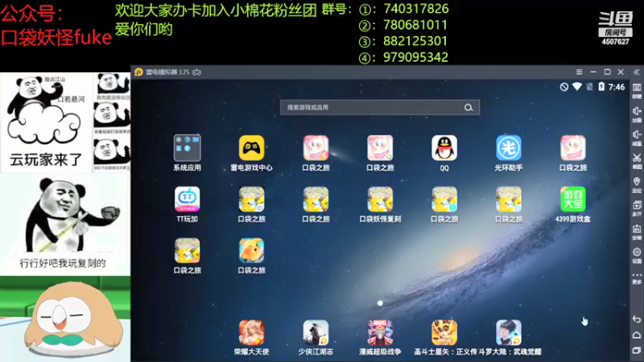Open 圣斗士星矢：正义传说 game

pyautogui.click(x=444, y=332)
